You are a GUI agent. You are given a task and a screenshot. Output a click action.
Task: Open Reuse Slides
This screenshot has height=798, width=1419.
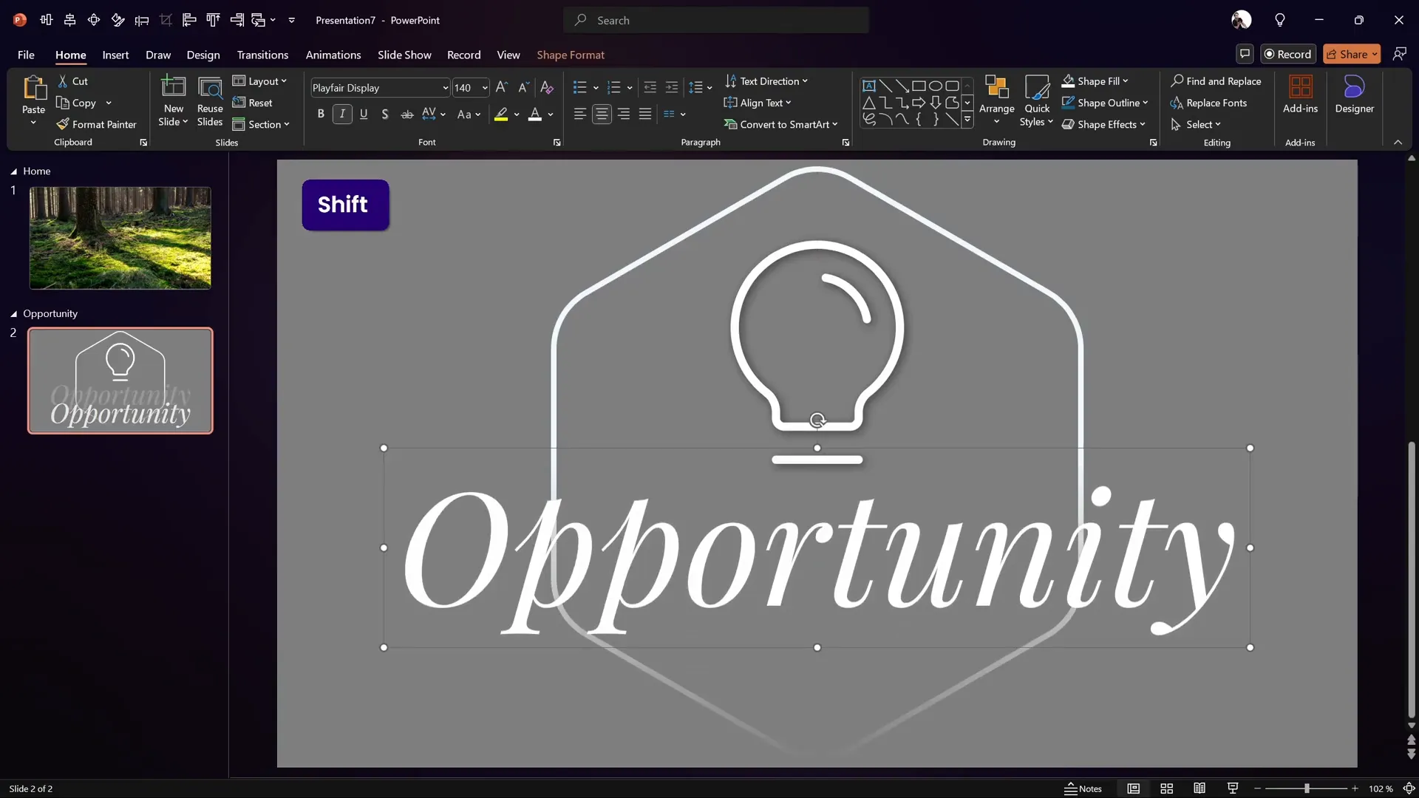point(210,101)
